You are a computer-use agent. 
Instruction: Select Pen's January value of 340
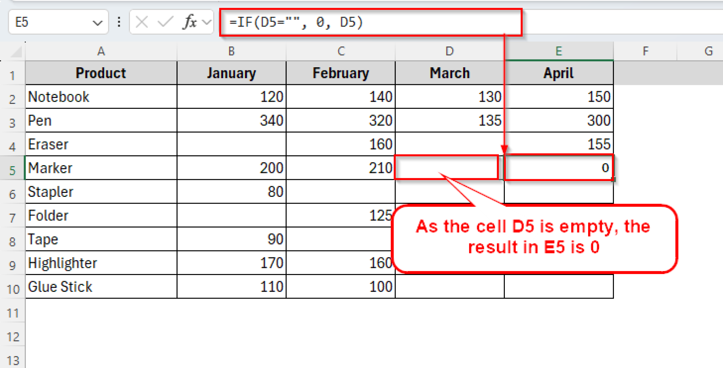pos(231,120)
